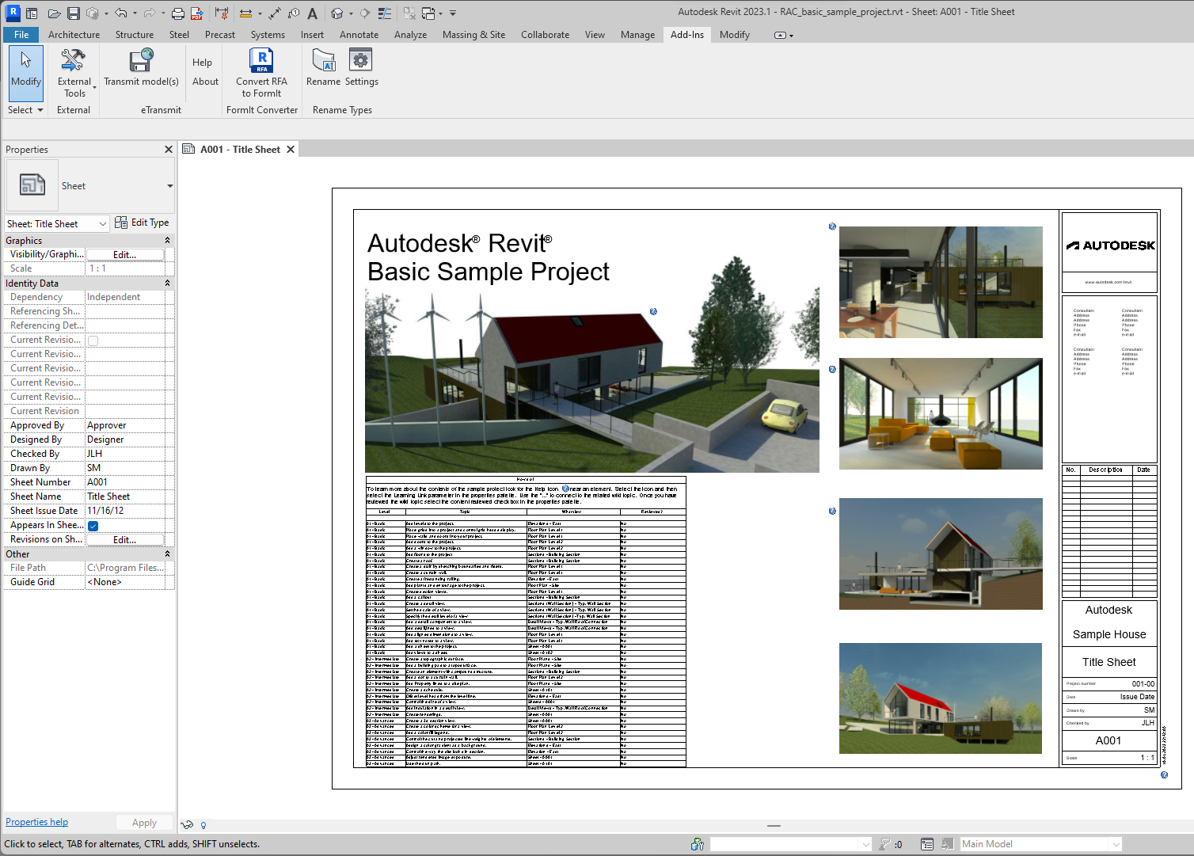Screen dimensions: 1194x856
Task: Click the Save icon in quick access toolbar
Action: [74, 13]
